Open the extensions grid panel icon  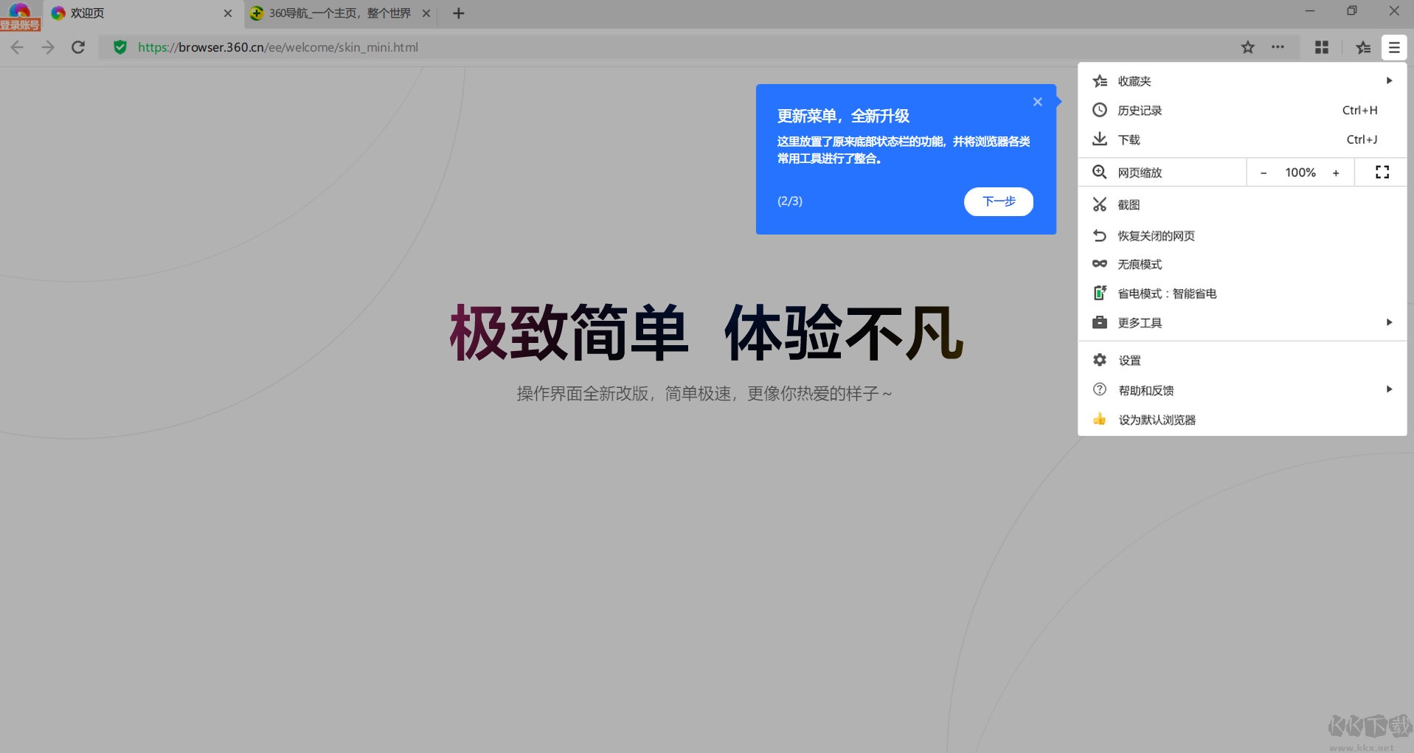click(x=1321, y=46)
